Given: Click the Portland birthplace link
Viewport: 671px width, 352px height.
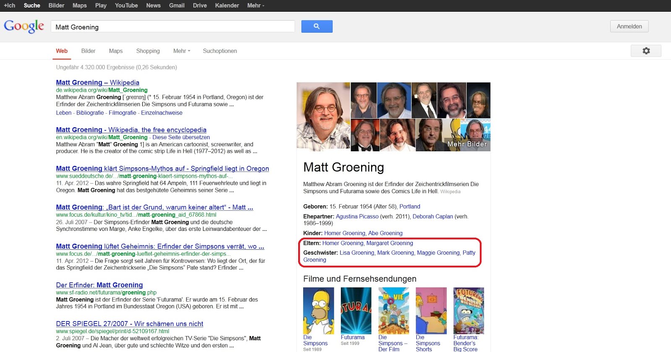Looking at the screenshot, I should (x=410, y=207).
